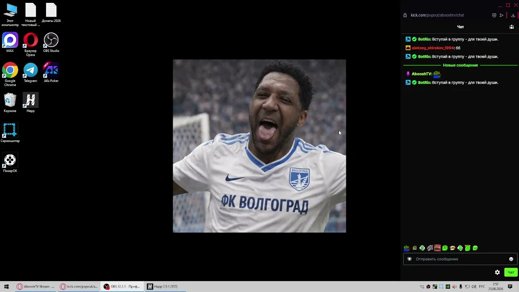This screenshot has width=519, height=292.
Task: Click the РУС language indicator
Action: coord(482,287)
